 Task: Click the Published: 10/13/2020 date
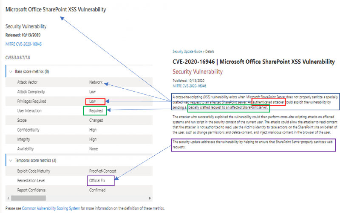coord(188,81)
